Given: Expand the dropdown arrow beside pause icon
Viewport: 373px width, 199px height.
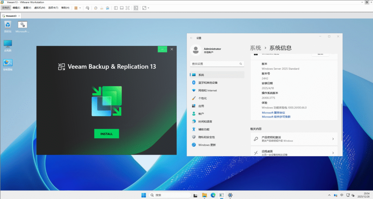Looking at the screenshot, I should coord(80,8).
